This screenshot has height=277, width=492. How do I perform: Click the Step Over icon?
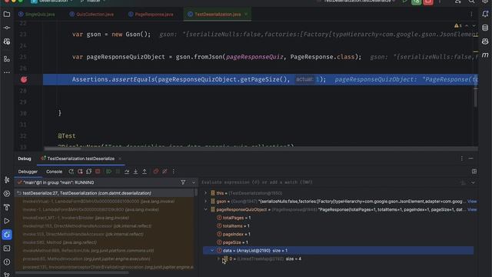(x=127, y=172)
